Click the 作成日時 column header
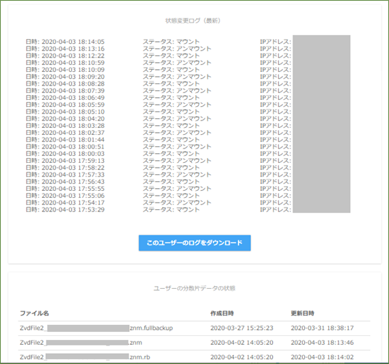This screenshot has height=364, width=389. pos(222,313)
